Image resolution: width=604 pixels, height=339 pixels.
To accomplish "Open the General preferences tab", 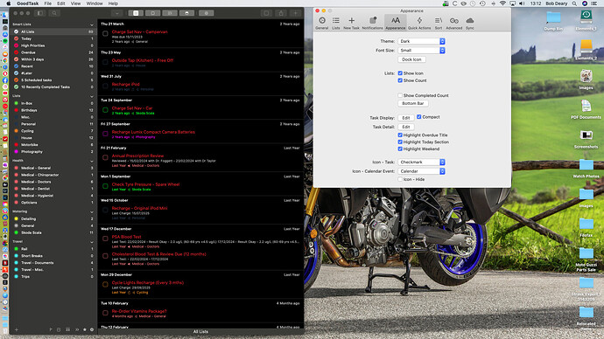I will coord(321,23).
